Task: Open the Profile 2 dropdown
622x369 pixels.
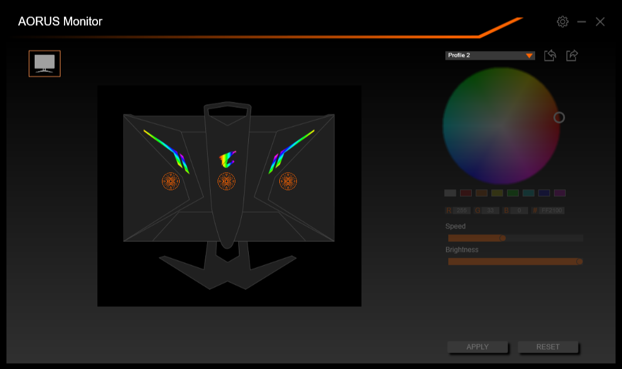Action: click(x=490, y=56)
